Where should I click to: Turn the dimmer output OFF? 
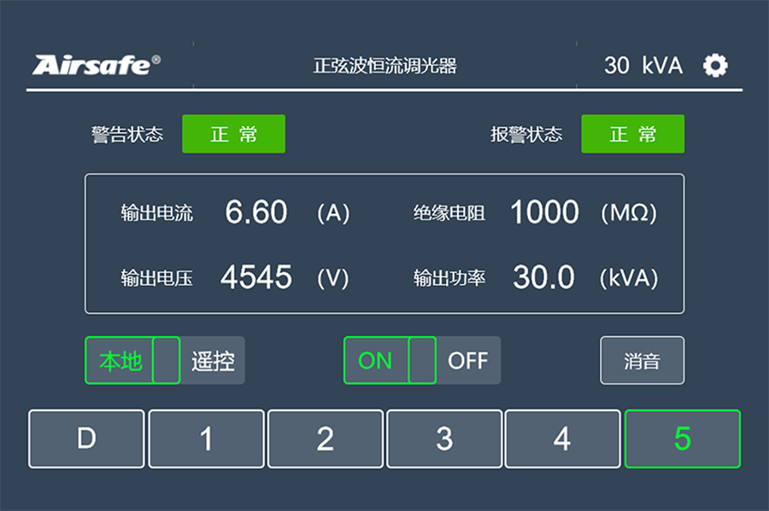tap(470, 360)
